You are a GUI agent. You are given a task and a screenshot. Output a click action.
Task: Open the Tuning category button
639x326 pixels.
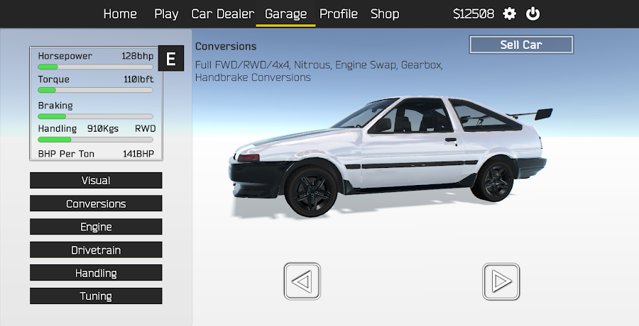(96, 296)
